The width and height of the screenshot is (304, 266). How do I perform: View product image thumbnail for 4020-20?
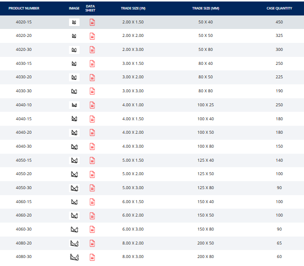click(74, 36)
